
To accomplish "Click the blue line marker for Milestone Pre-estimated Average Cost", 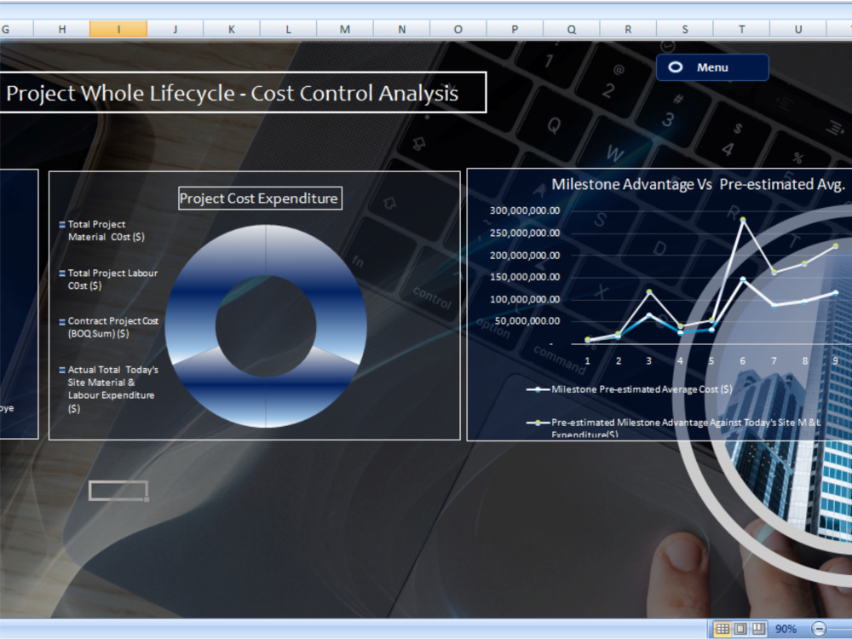I will (x=537, y=390).
